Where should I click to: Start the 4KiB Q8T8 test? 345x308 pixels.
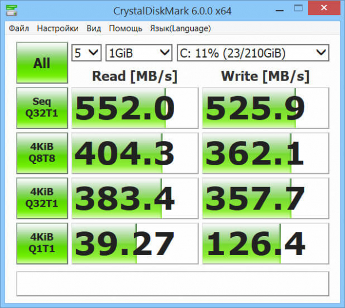point(42,153)
